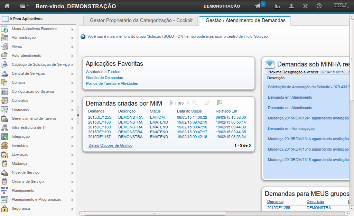Select the Gestão / Atendimento de Demandas tab

point(245,20)
